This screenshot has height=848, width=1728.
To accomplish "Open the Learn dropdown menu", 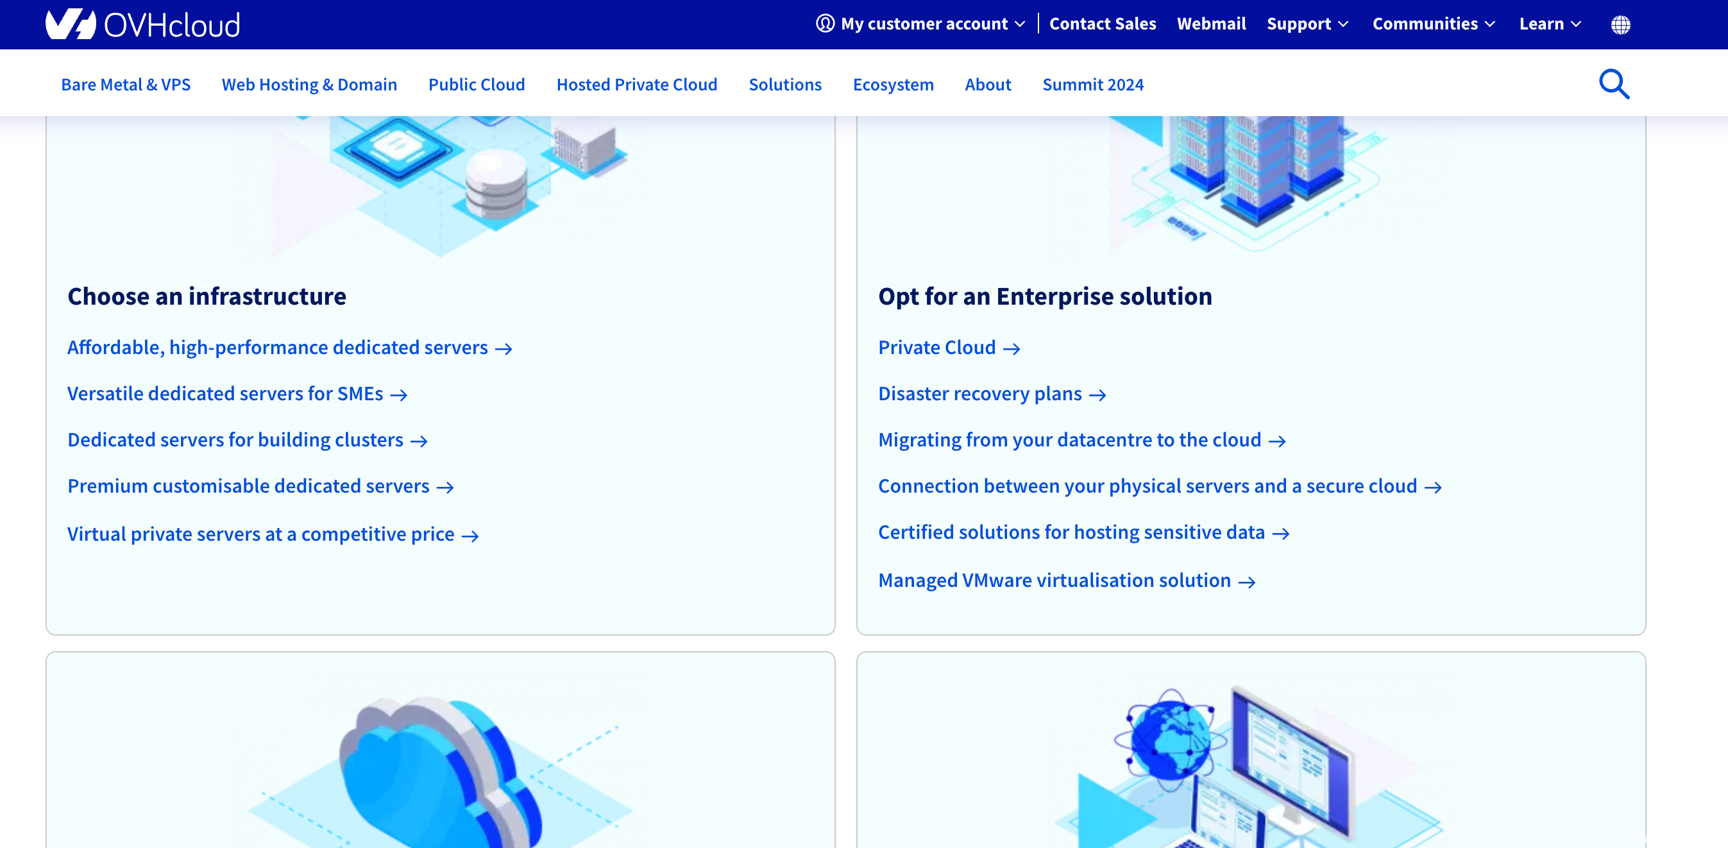I will 1550,24.
